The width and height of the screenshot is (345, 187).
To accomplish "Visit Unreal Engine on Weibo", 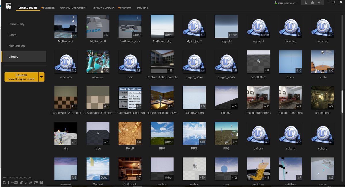I will [x=30, y=182].
